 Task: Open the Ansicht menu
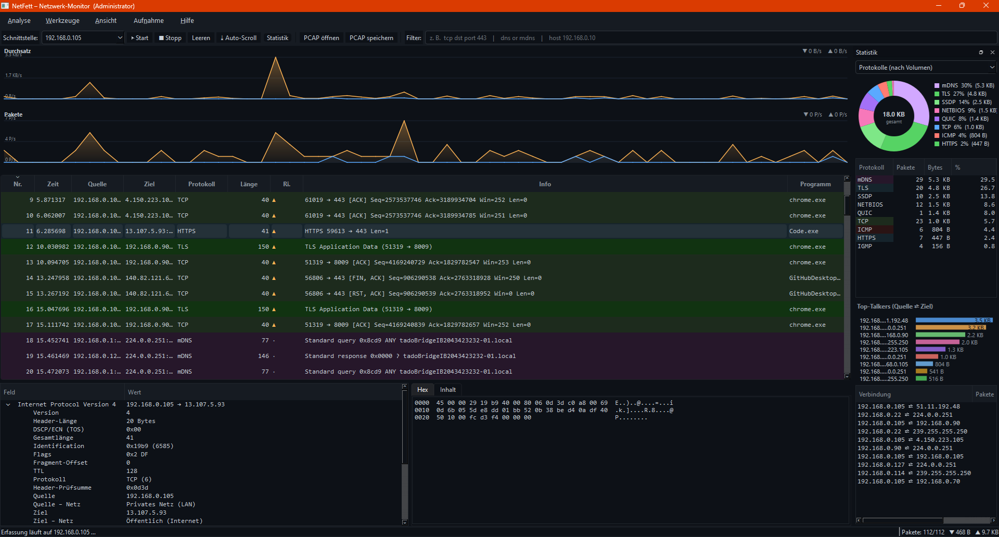click(x=106, y=21)
